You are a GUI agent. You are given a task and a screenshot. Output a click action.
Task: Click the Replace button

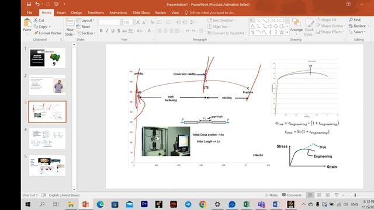[x=359, y=26]
